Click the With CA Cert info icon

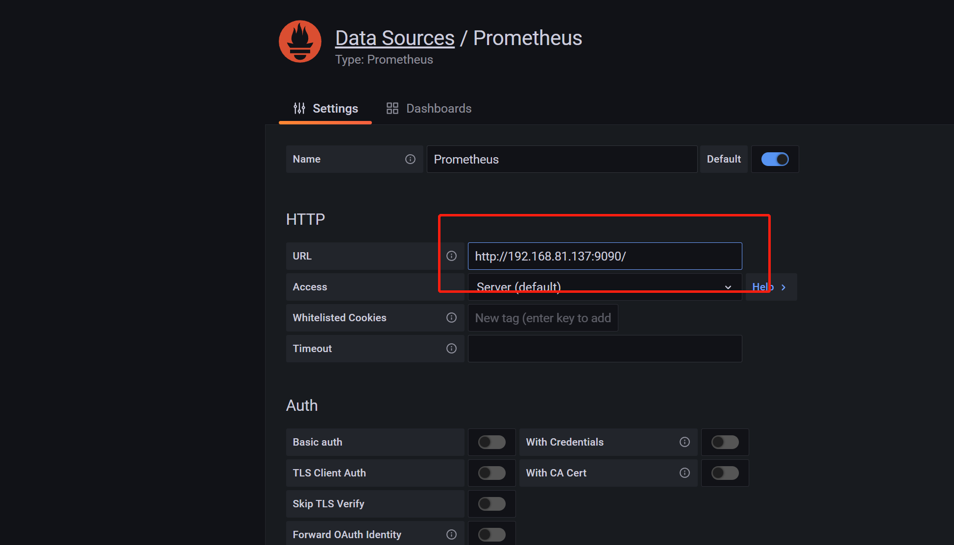(x=685, y=473)
